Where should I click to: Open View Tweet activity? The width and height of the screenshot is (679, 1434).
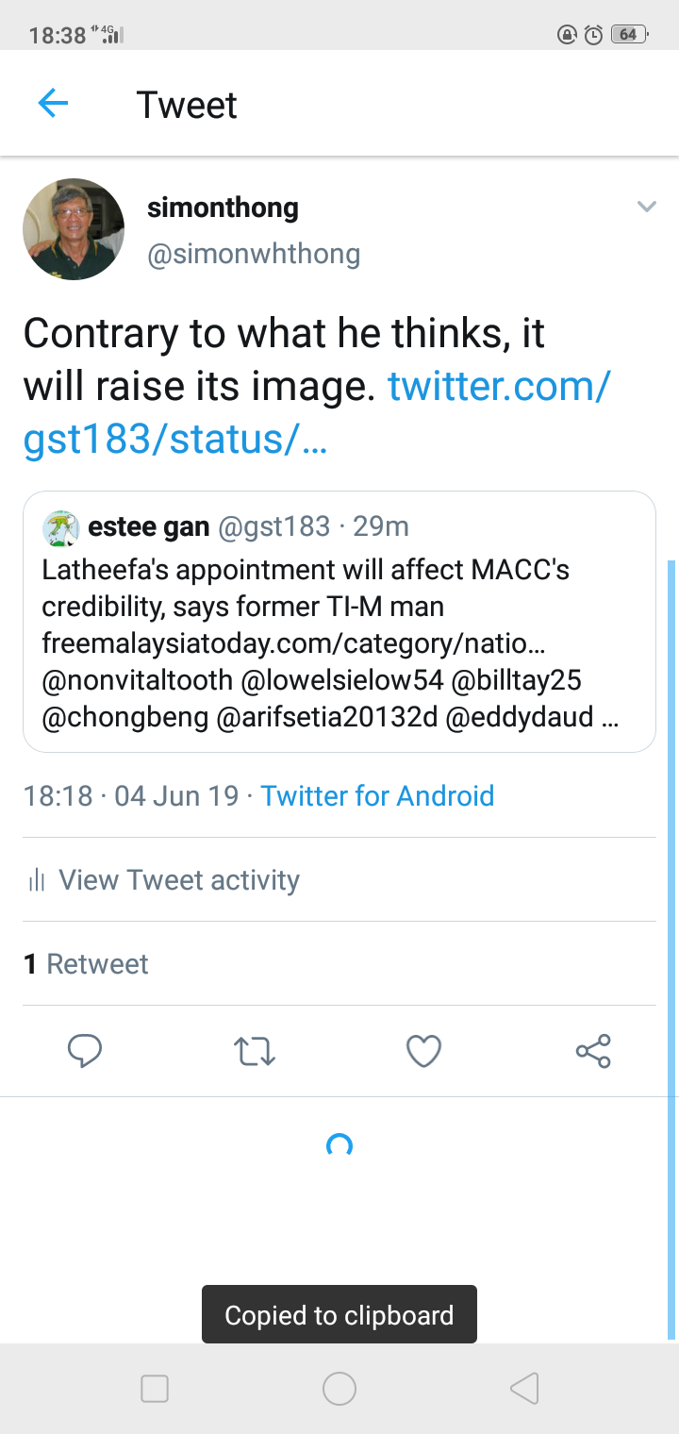tap(179, 880)
